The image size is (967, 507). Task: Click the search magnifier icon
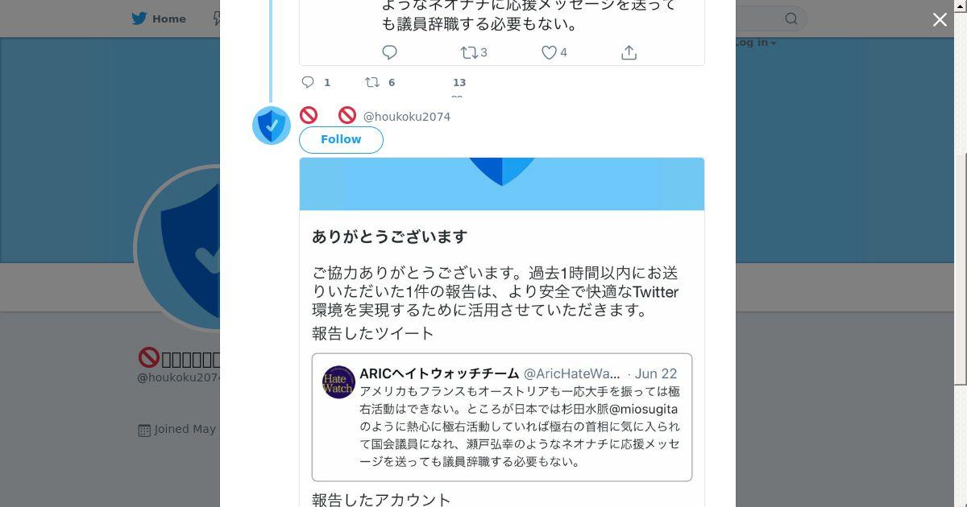[791, 19]
